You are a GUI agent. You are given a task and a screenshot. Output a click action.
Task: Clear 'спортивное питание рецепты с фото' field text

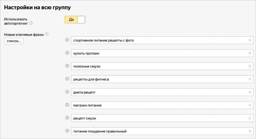(x=250, y=40)
